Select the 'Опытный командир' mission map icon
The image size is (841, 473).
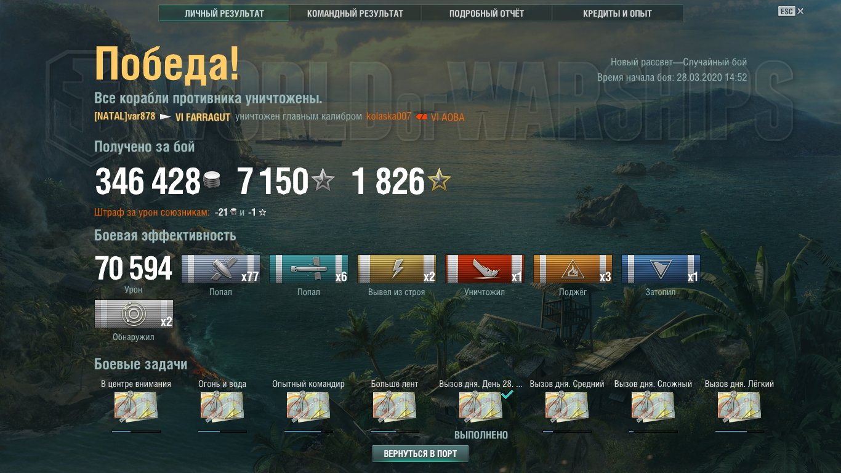(x=308, y=406)
